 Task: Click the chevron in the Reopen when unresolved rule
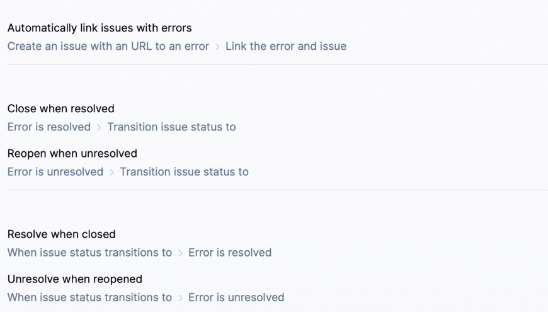[111, 172]
